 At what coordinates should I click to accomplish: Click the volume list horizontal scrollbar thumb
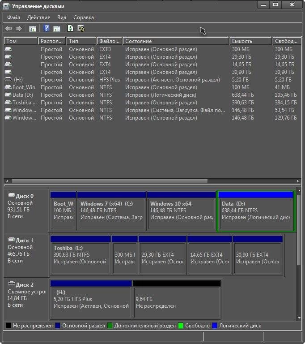point(110,181)
